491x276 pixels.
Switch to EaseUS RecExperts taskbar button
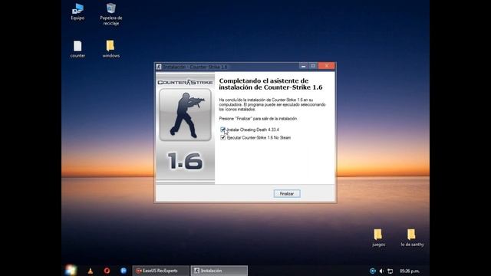(161, 271)
